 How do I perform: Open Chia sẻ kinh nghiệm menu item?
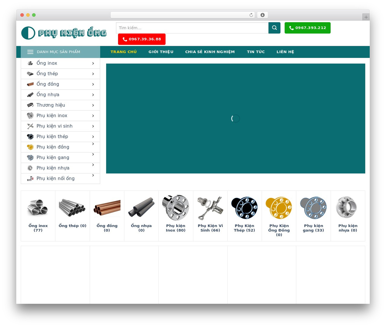point(210,52)
